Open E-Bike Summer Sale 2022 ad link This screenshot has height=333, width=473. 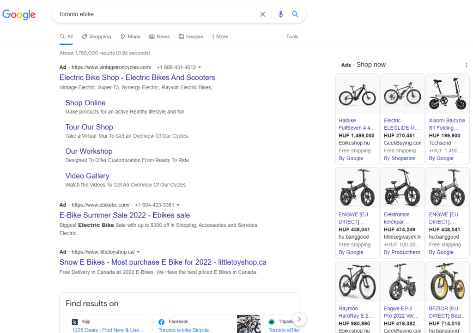point(125,215)
